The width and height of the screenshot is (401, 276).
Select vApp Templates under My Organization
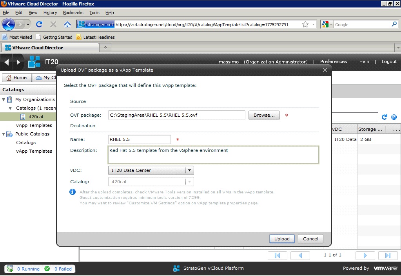point(34,125)
